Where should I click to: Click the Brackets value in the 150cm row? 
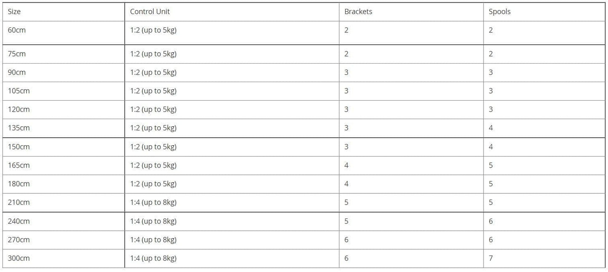point(346,147)
